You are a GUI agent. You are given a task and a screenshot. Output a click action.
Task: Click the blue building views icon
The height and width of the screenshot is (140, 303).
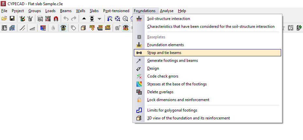pyautogui.click(x=12, y=28)
